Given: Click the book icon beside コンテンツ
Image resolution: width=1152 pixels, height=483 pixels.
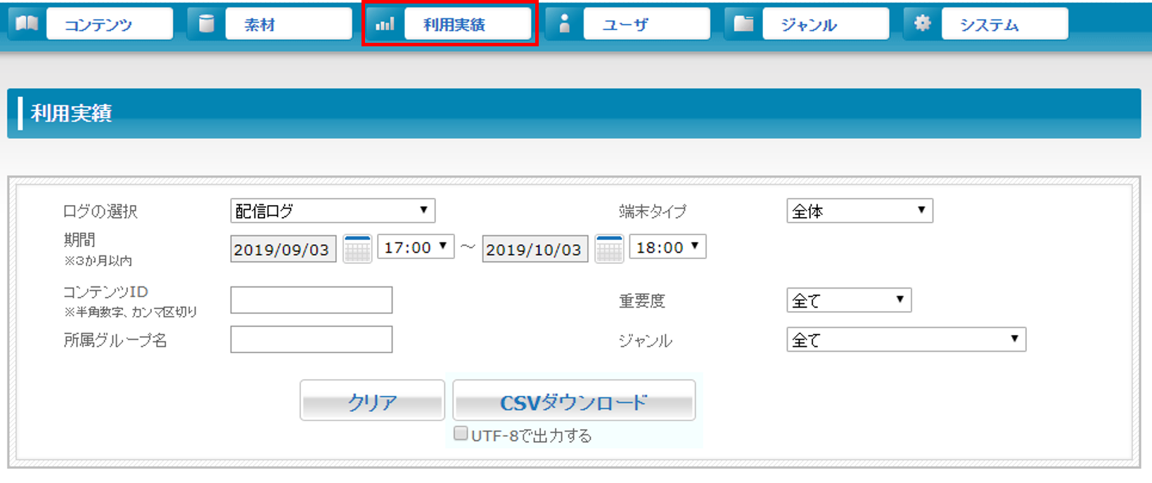Looking at the screenshot, I should point(27,24).
